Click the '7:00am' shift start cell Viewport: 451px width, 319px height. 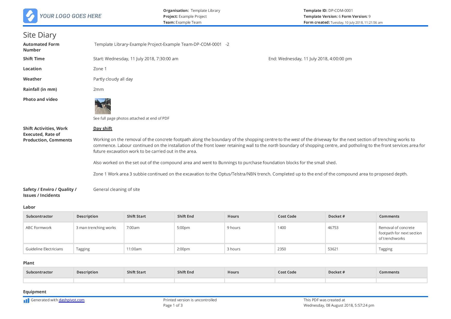tap(149, 233)
